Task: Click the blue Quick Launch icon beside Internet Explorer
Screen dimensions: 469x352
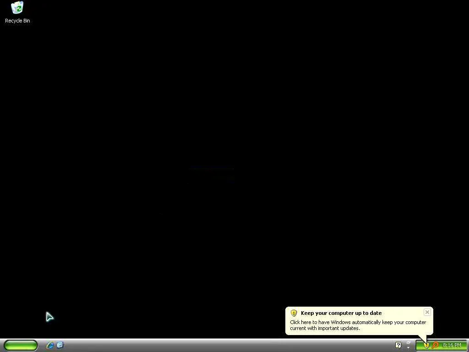Action: coord(60,345)
